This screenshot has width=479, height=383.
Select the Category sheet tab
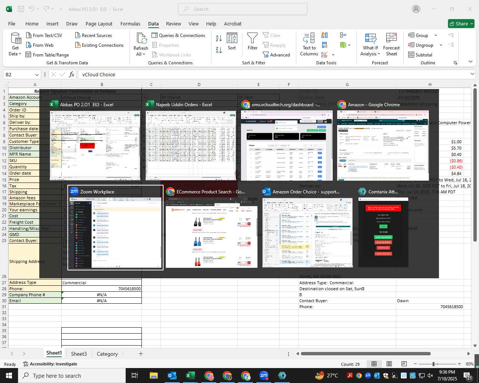coord(107,354)
